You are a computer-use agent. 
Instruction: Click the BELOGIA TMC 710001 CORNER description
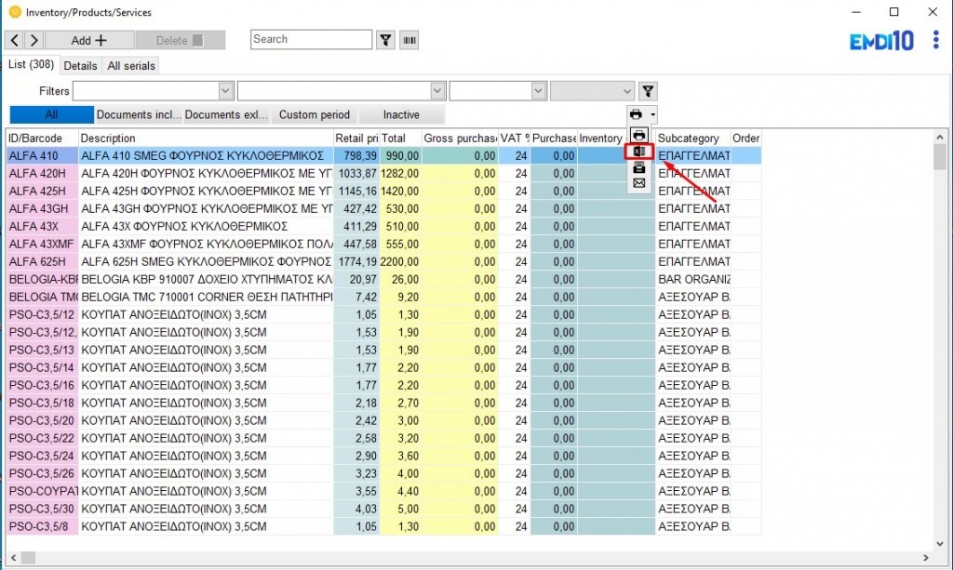[206, 297]
